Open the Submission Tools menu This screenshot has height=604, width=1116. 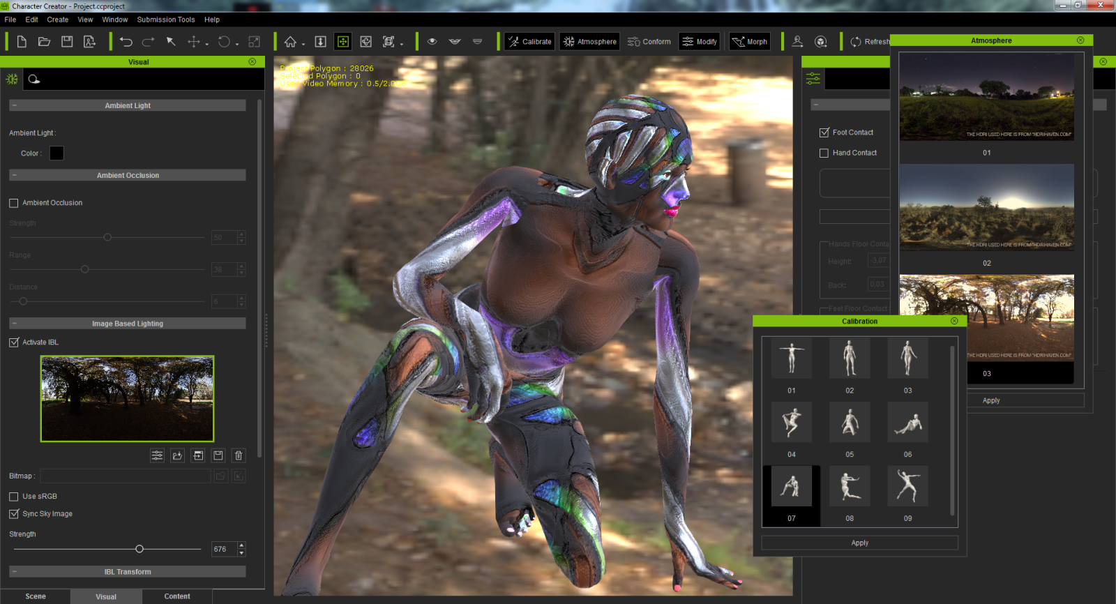point(166,20)
